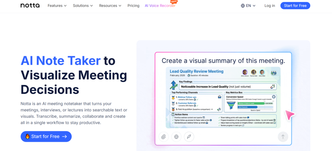Click the send arrow-up button
This screenshot has height=151, width=332.
(283, 137)
